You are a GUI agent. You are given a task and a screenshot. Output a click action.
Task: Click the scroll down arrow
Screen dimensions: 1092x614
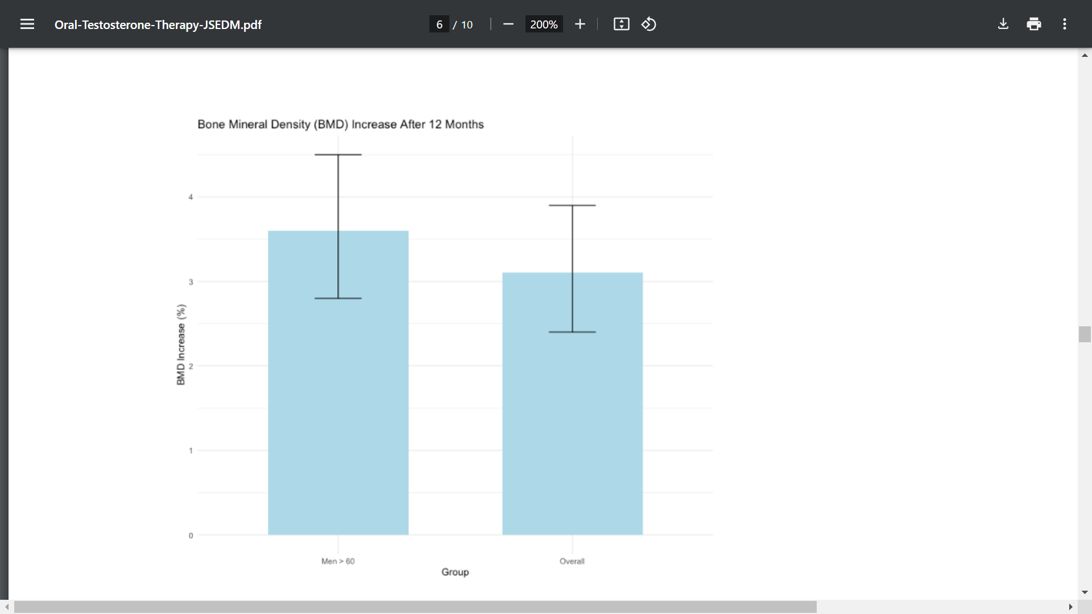1085,592
